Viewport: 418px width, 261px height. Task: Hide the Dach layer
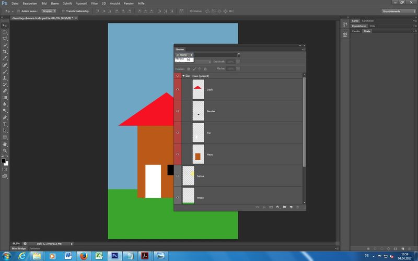pyautogui.click(x=178, y=89)
